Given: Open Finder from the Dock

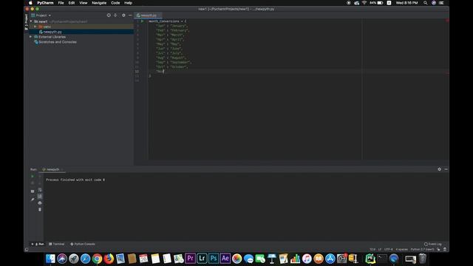Looking at the screenshot, I should [50, 259].
